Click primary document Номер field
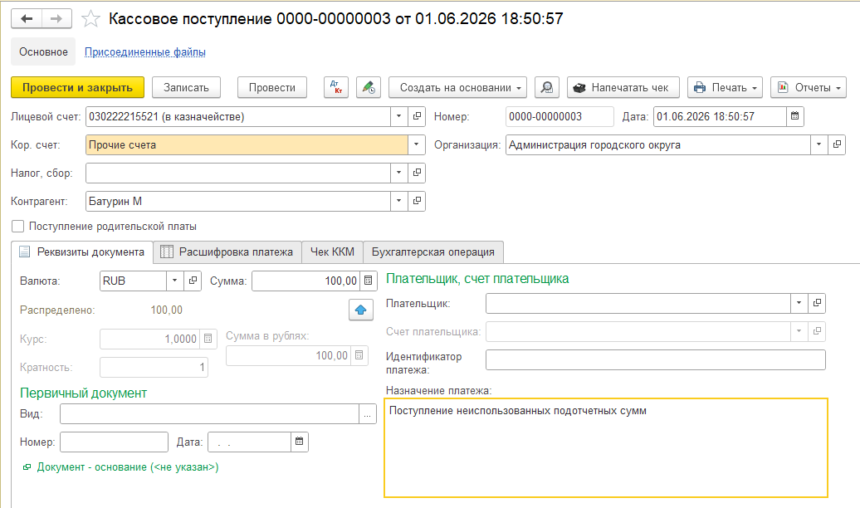This screenshot has width=860, height=508. [x=114, y=442]
